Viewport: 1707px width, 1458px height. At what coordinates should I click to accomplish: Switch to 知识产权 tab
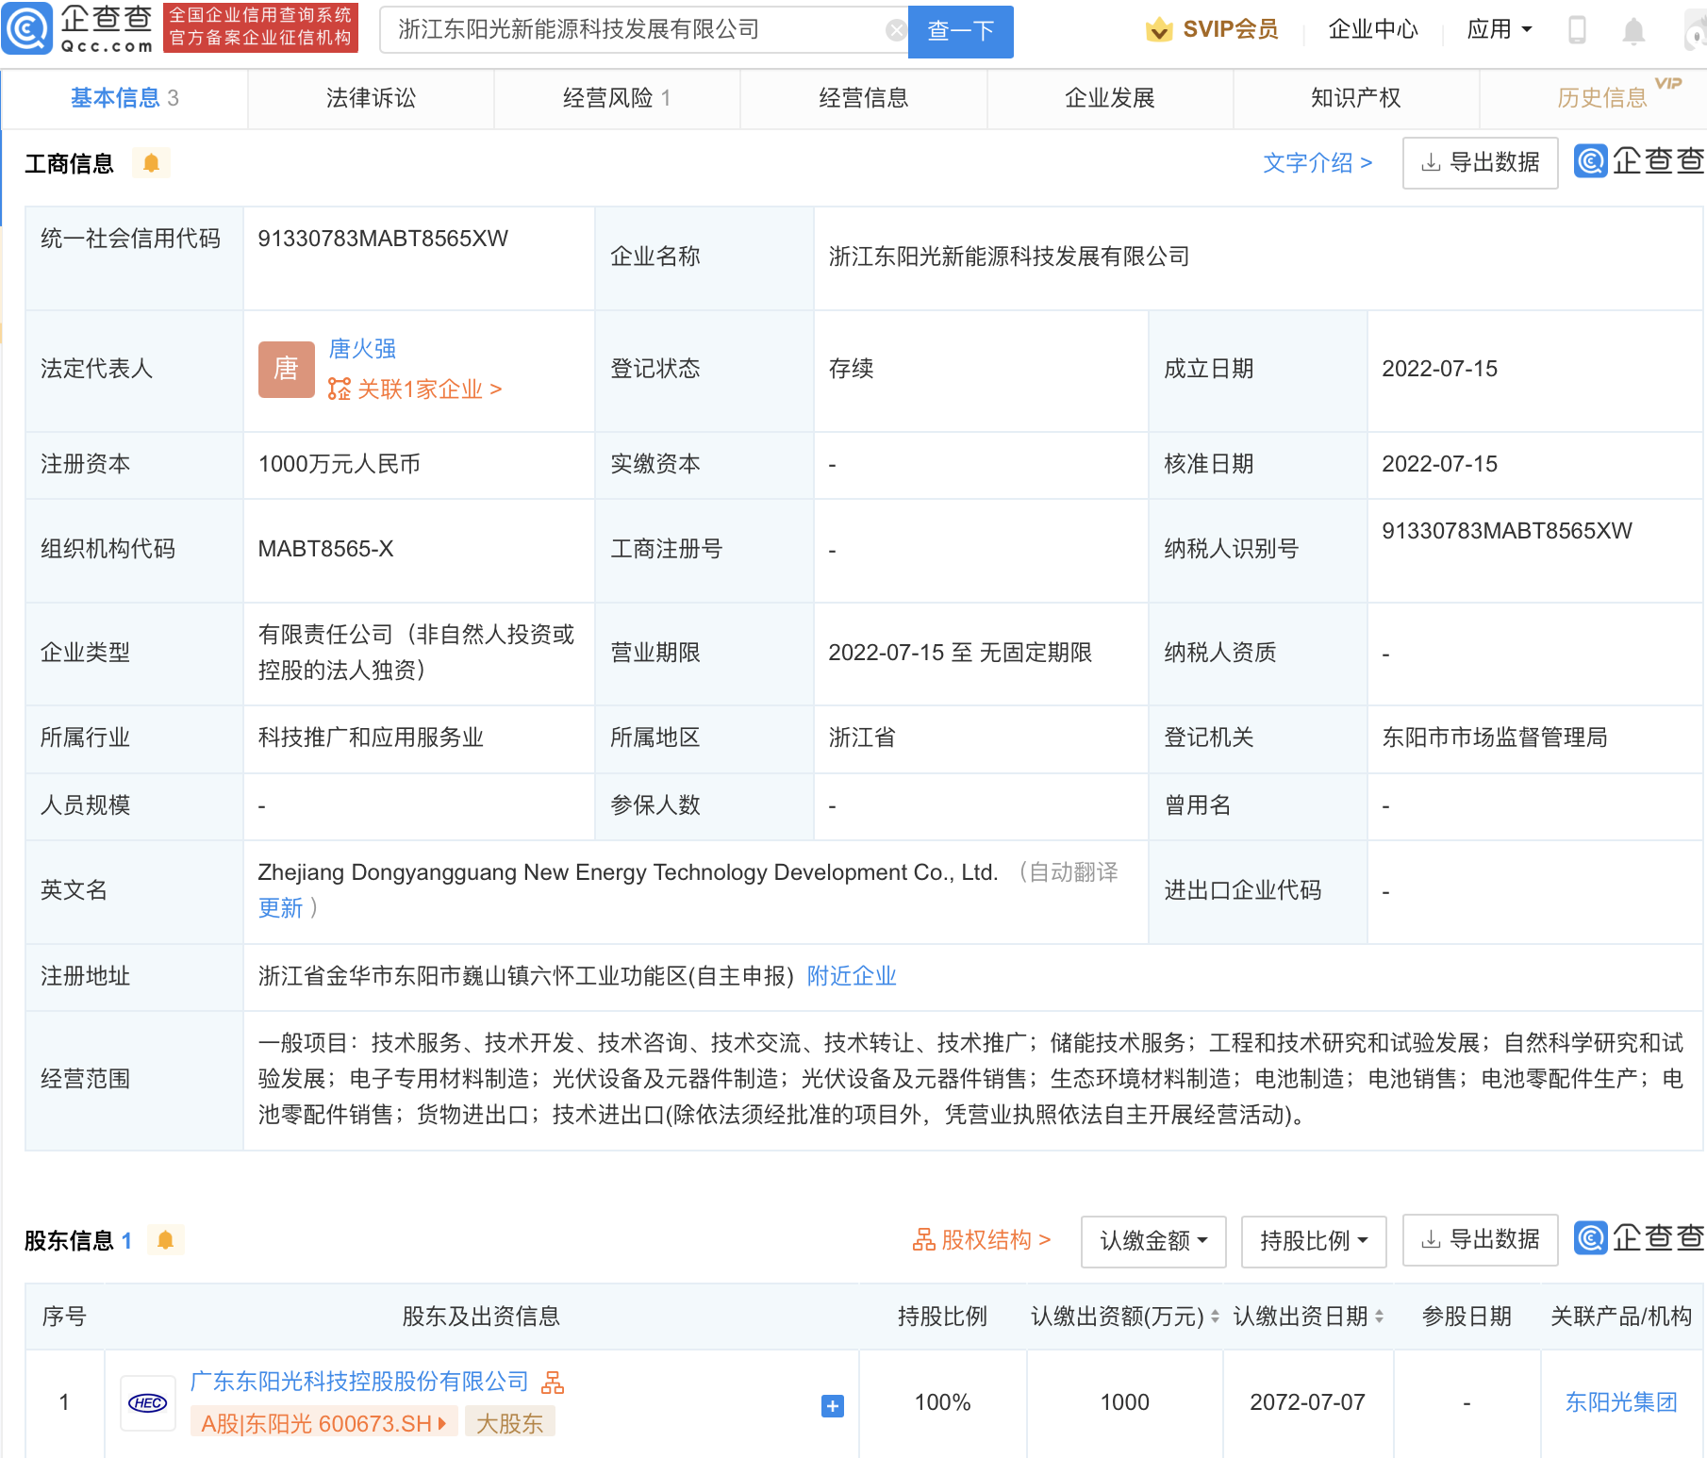tap(1356, 98)
